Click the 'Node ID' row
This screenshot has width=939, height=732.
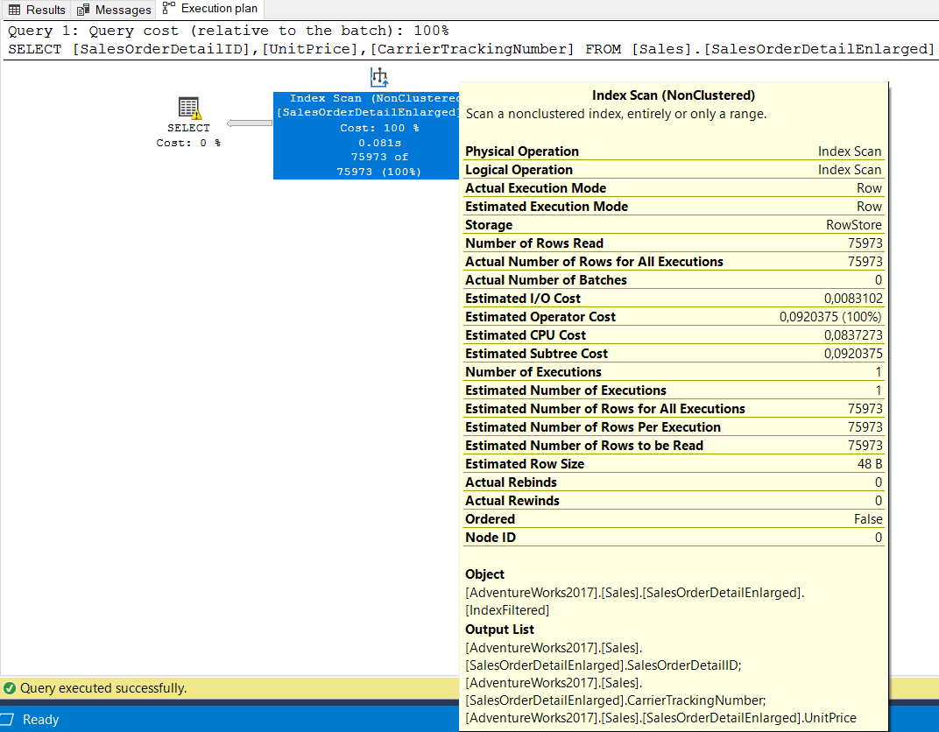coord(674,538)
